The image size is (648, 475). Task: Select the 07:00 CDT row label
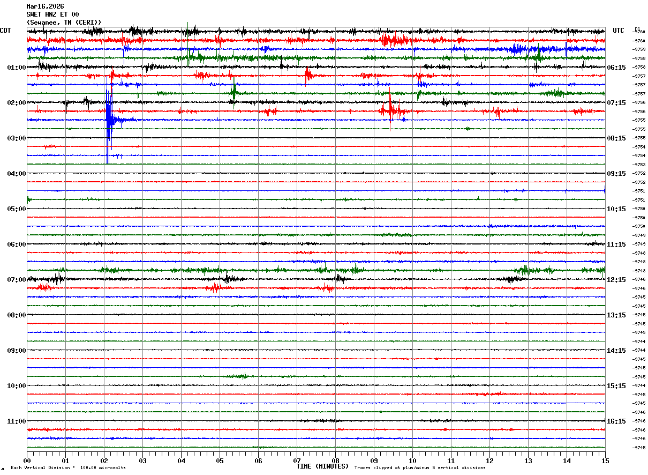point(17,280)
